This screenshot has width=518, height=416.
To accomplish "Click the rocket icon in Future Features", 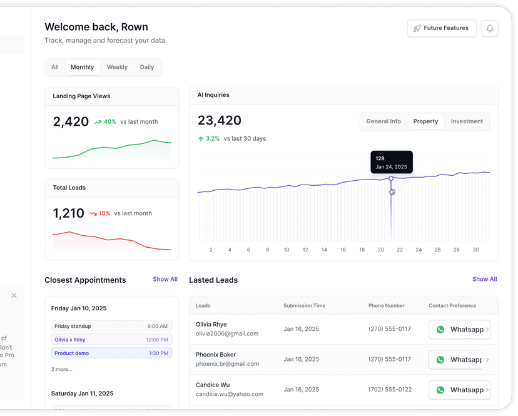I will pyautogui.click(x=417, y=28).
